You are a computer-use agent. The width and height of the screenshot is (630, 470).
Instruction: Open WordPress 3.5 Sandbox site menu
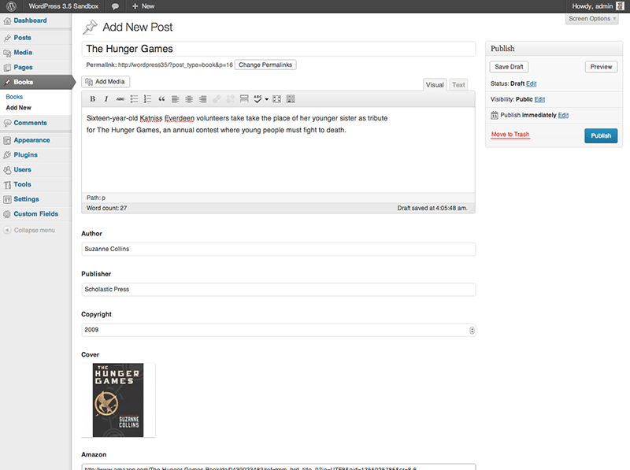64,6
